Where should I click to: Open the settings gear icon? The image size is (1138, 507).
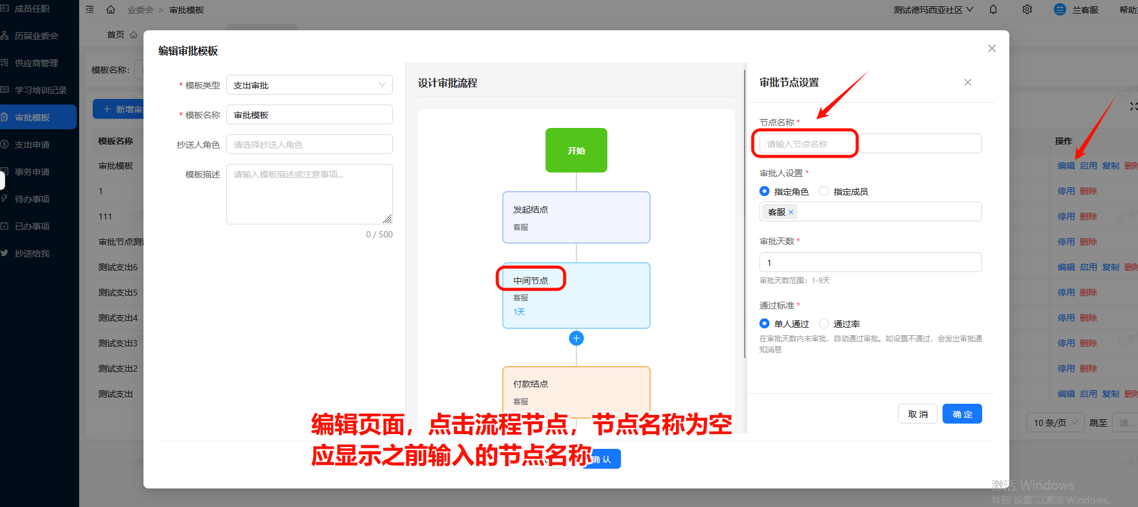[1027, 9]
